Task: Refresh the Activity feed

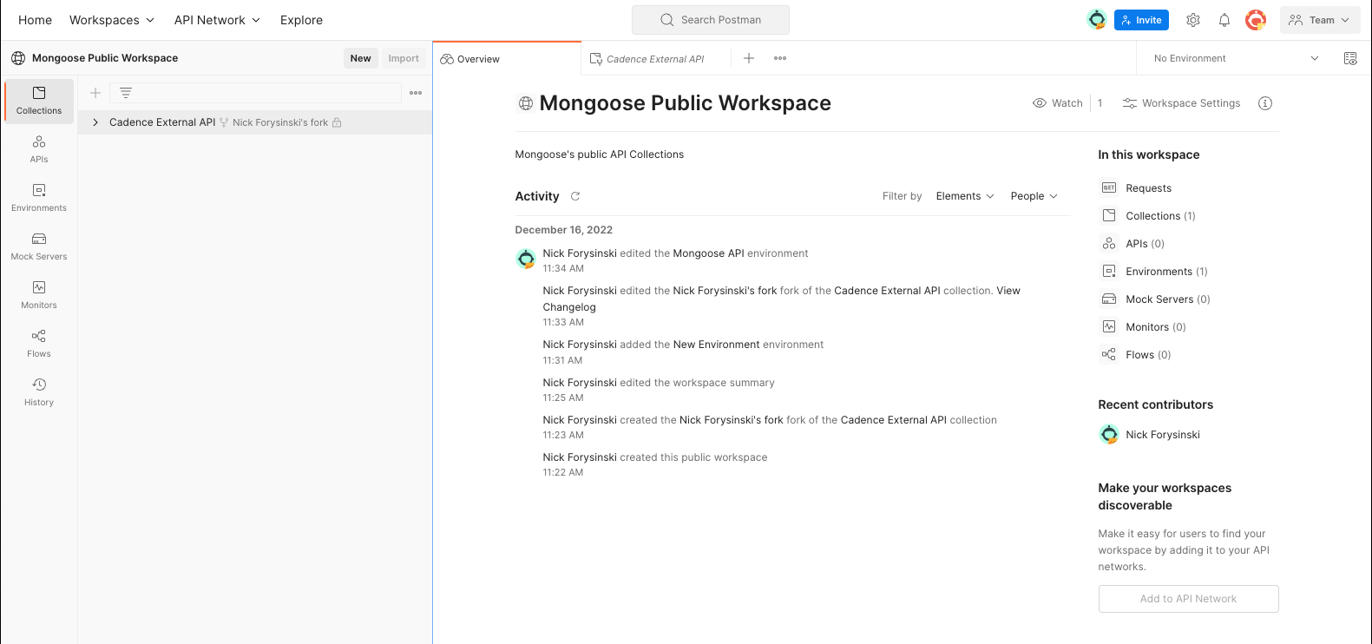Action: [x=574, y=196]
